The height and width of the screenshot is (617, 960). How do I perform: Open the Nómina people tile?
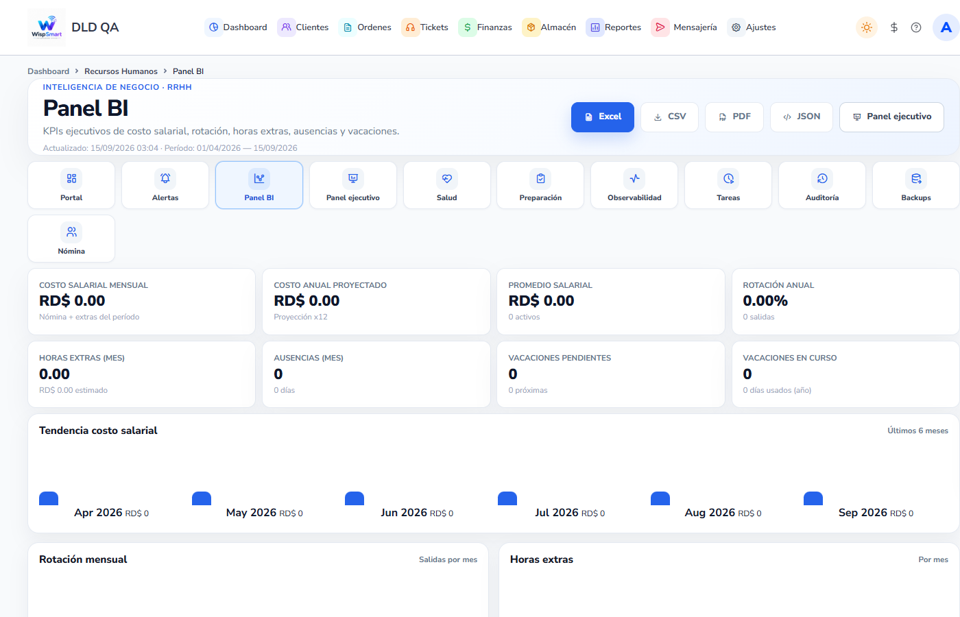click(71, 239)
